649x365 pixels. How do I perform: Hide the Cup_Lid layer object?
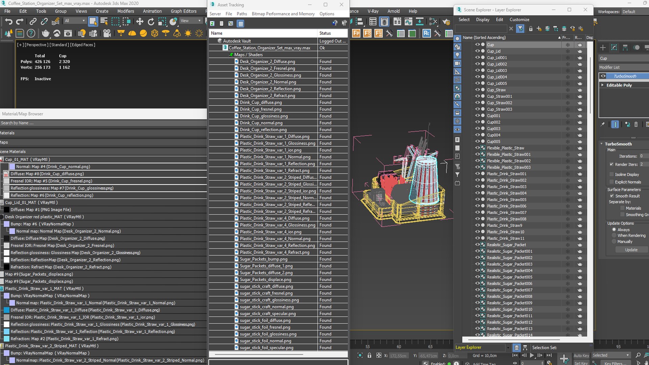click(478, 51)
